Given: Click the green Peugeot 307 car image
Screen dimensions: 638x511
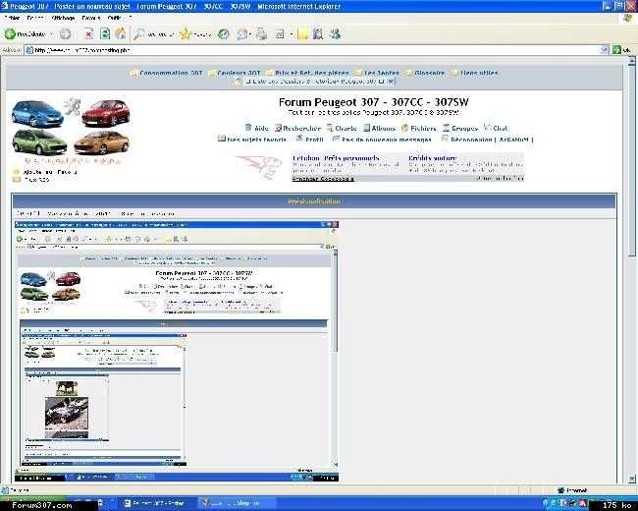Looking at the screenshot, I should pyautogui.click(x=39, y=142).
